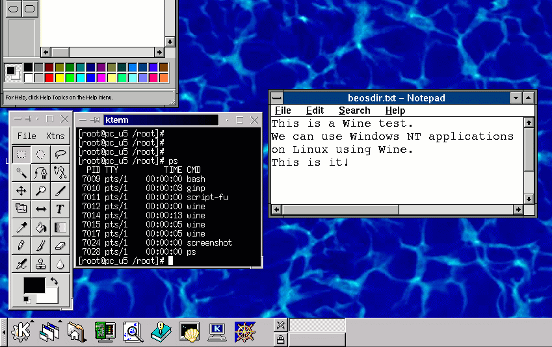Select the Elliptical Select tool in GIMP

(41, 154)
